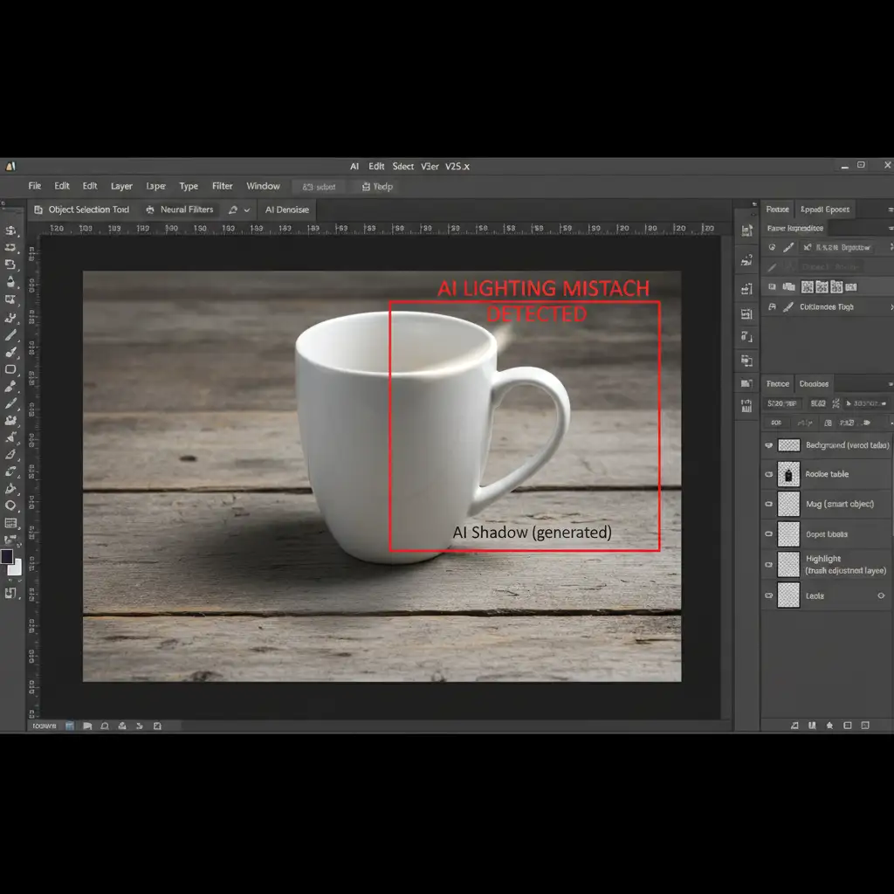Select the rounded rectangle shape tool

(x=11, y=369)
